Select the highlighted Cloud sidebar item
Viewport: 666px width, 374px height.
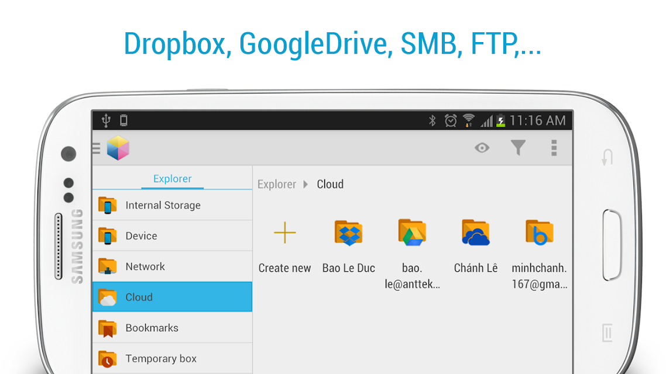tap(173, 297)
